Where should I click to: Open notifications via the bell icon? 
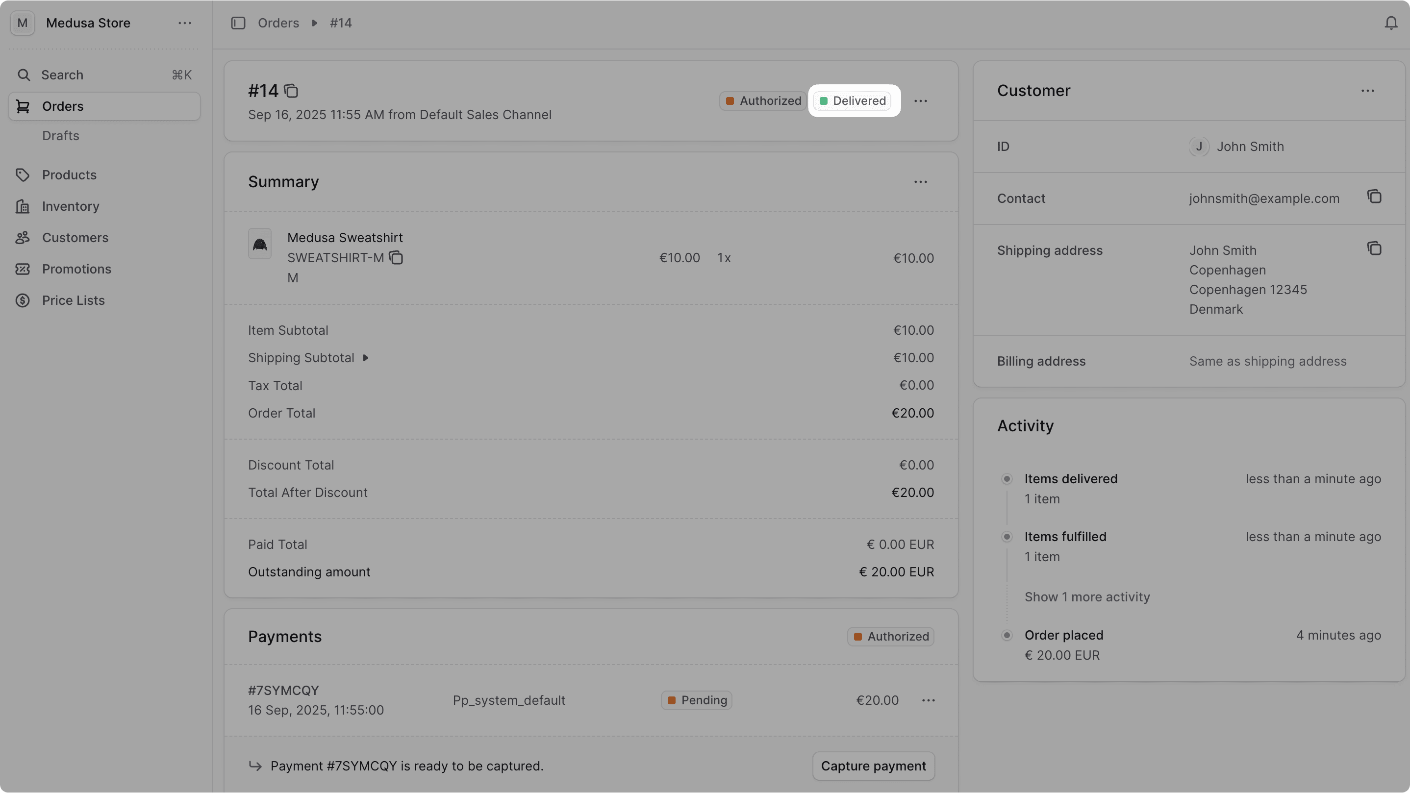1391,23
